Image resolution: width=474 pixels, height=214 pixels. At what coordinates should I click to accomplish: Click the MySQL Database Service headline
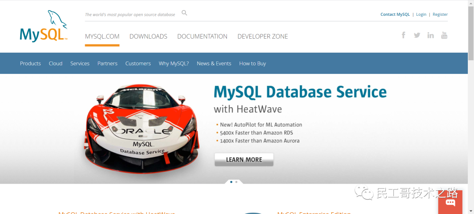(x=300, y=92)
